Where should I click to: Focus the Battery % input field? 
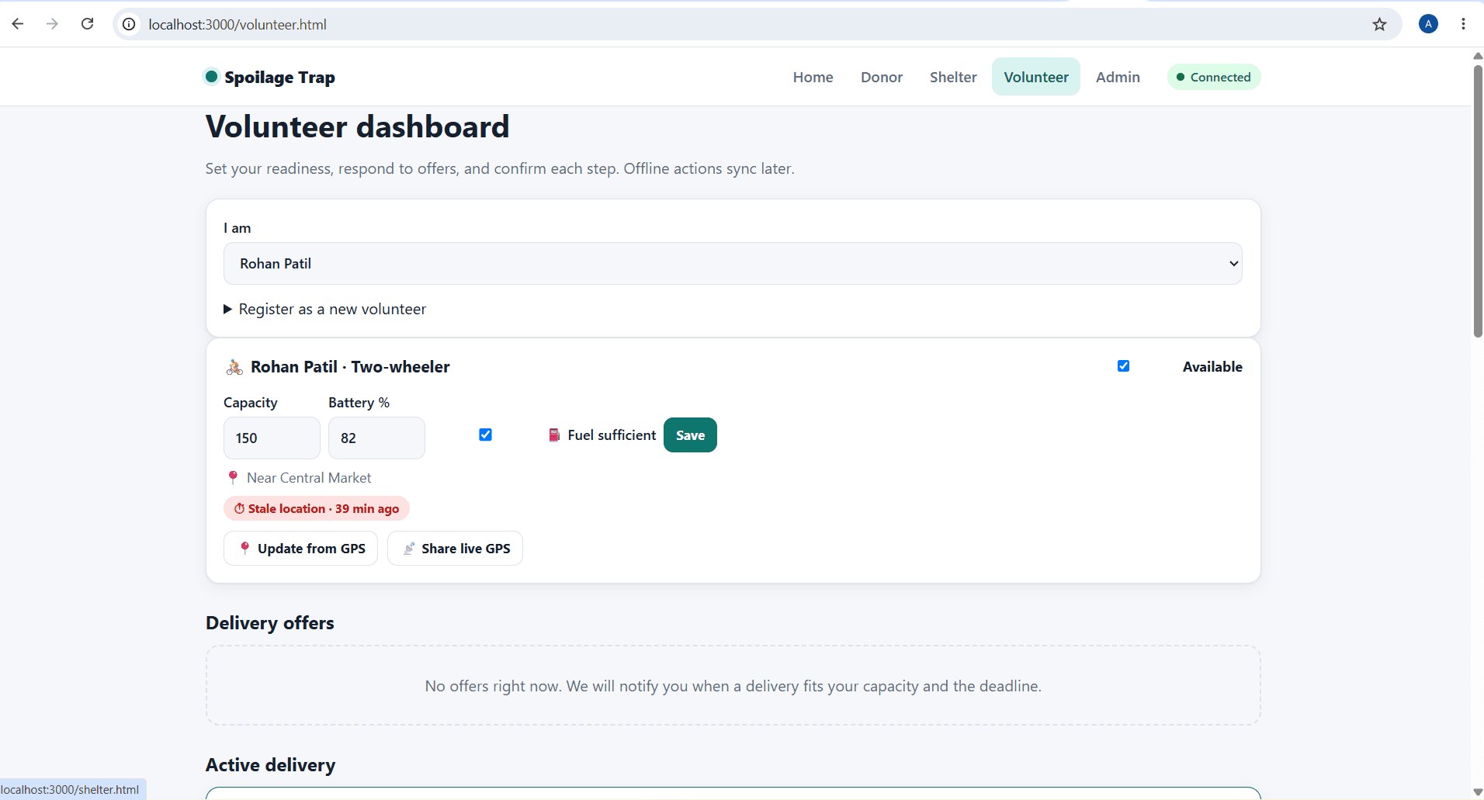click(x=376, y=438)
